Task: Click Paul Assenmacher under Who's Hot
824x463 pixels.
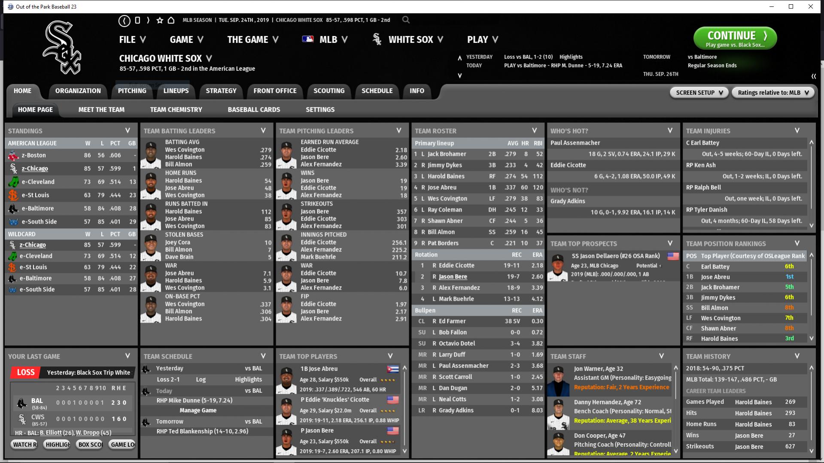Action: pyautogui.click(x=575, y=143)
